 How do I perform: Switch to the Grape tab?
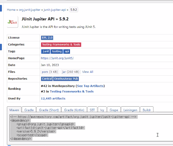pyautogui.click(x=114, y=110)
